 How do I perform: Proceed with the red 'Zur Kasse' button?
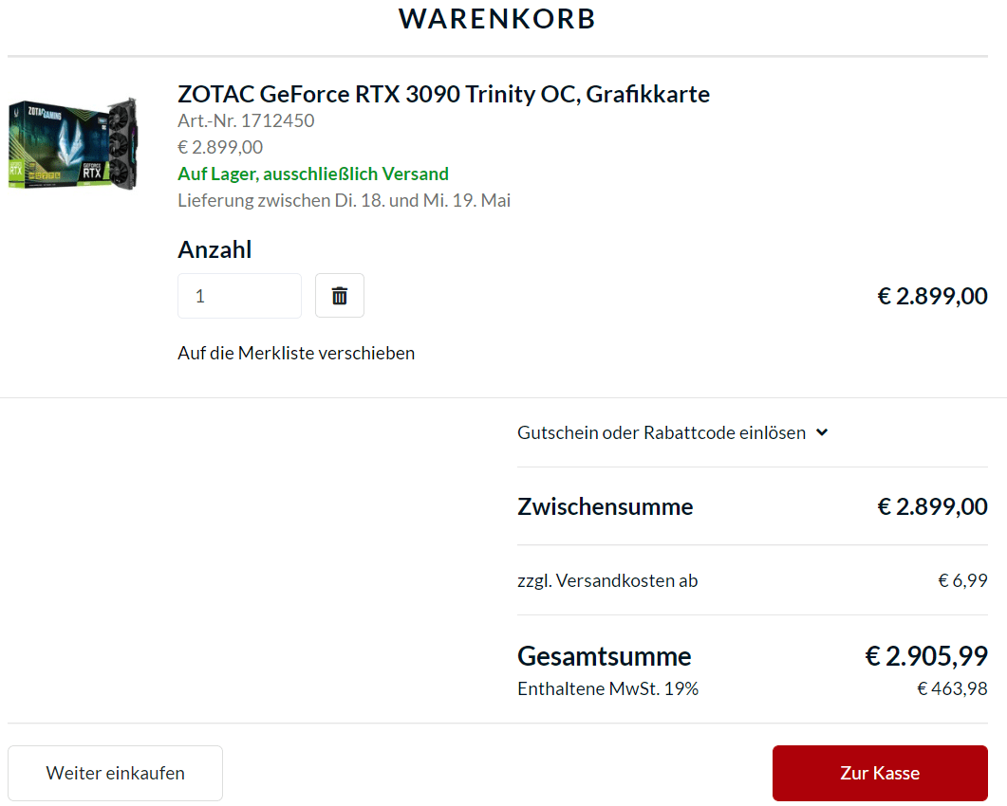tap(880, 773)
